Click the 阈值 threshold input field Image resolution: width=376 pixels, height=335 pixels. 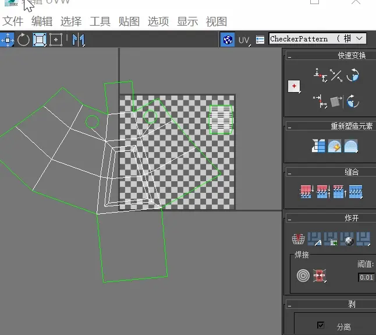tap(366, 277)
